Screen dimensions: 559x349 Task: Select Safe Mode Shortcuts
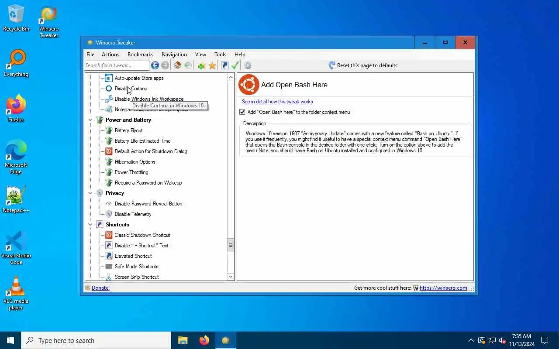click(136, 267)
